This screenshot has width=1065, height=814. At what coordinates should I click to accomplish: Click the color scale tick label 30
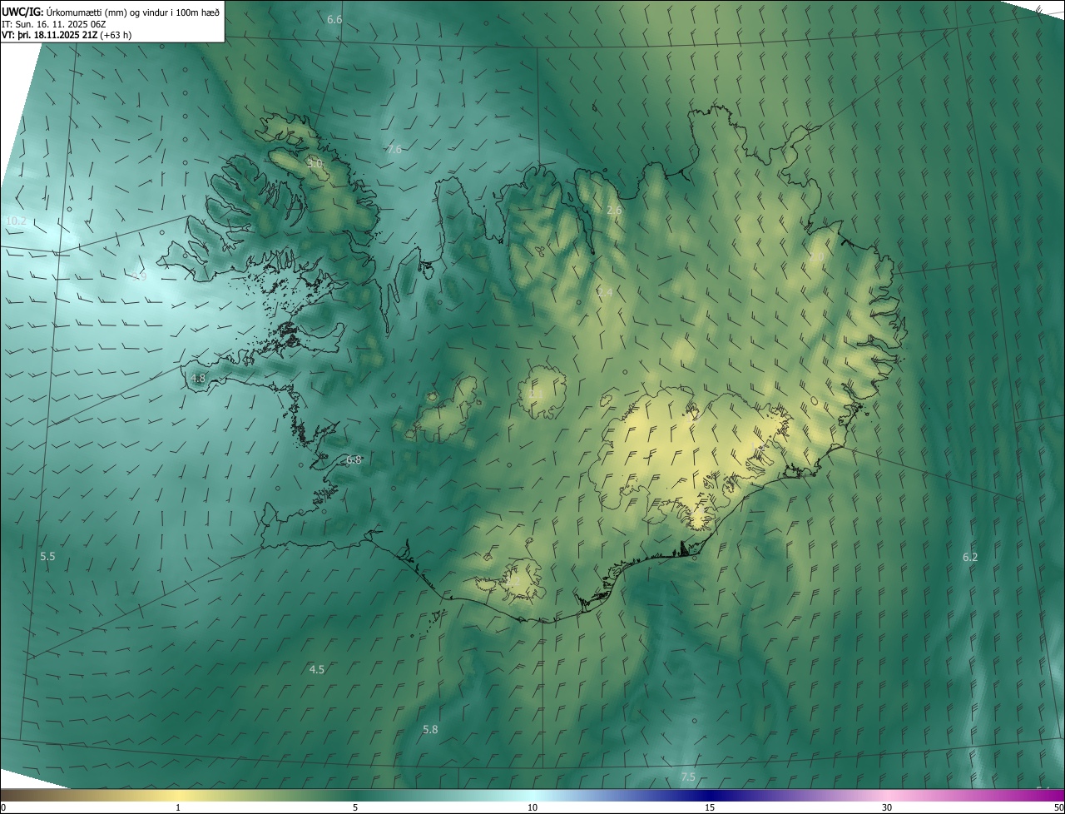tap(887, 807)
